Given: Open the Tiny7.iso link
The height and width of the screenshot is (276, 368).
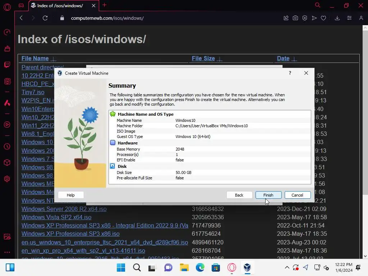Looking at the screenshot, I should click(33, 92).
